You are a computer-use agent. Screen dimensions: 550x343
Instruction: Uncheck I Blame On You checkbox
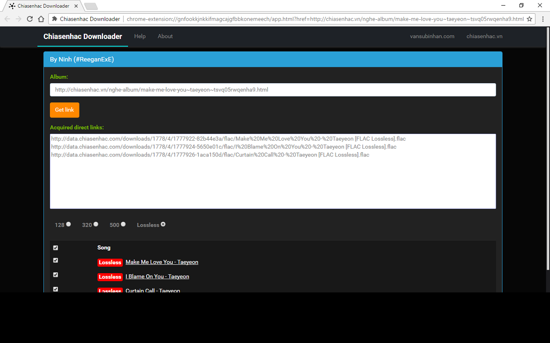click(x=55, y=275)
